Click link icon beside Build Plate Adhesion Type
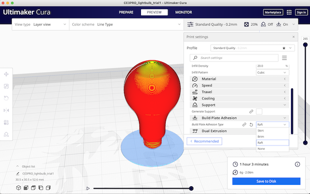This screenshot has height=194, width=310. pyautogui.click(x=244, y=125)
